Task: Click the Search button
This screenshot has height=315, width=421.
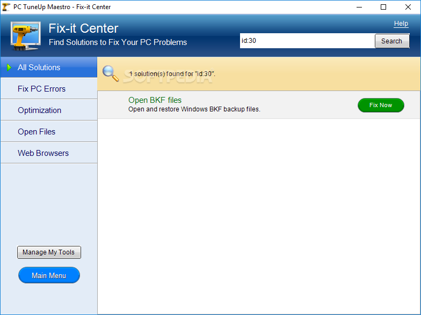Action: point(392,41)
